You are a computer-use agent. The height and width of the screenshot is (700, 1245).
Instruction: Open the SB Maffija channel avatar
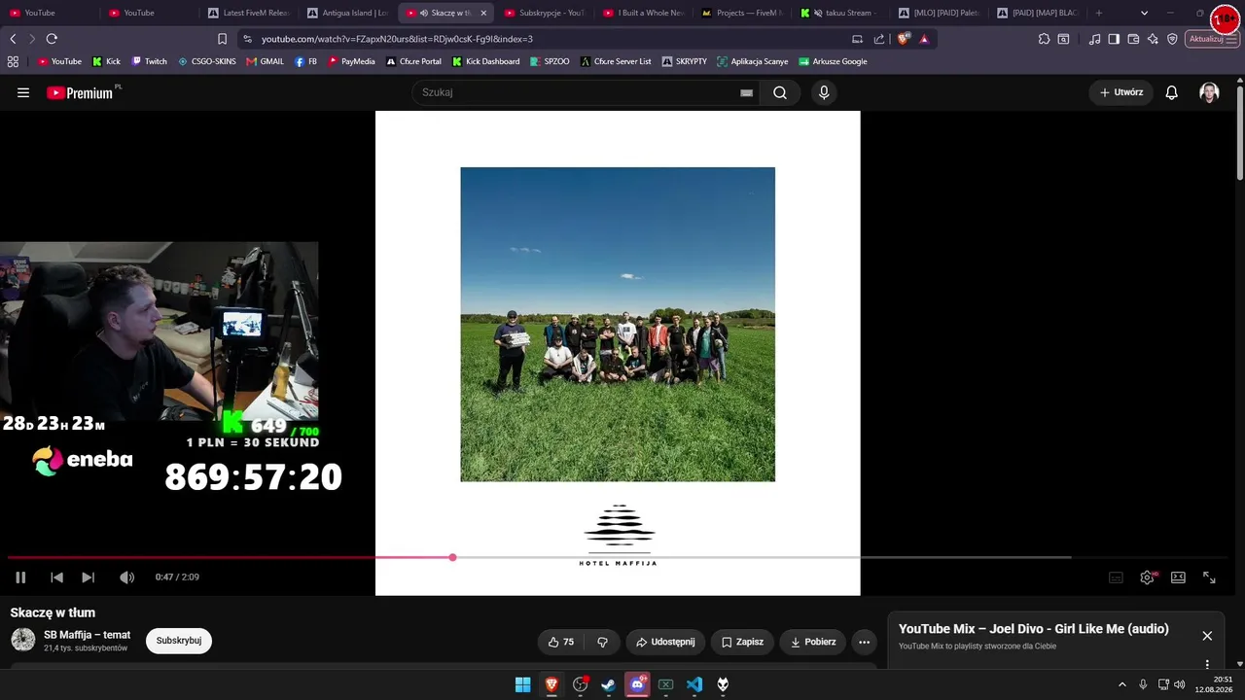pyautogui.click(x=23, y=640)
